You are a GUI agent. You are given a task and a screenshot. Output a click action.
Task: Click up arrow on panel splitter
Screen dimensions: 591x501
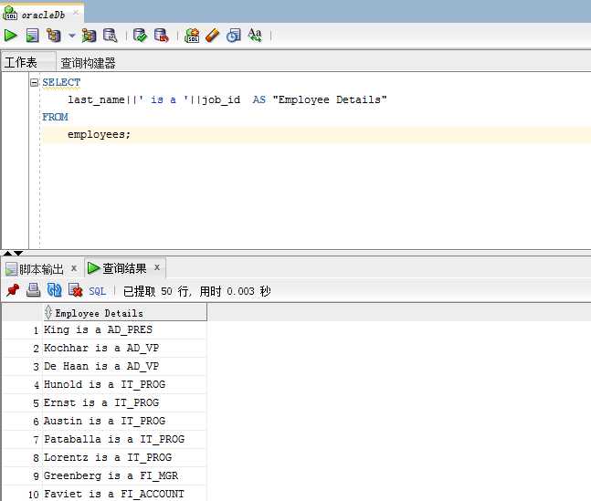[x=7, y=253]
